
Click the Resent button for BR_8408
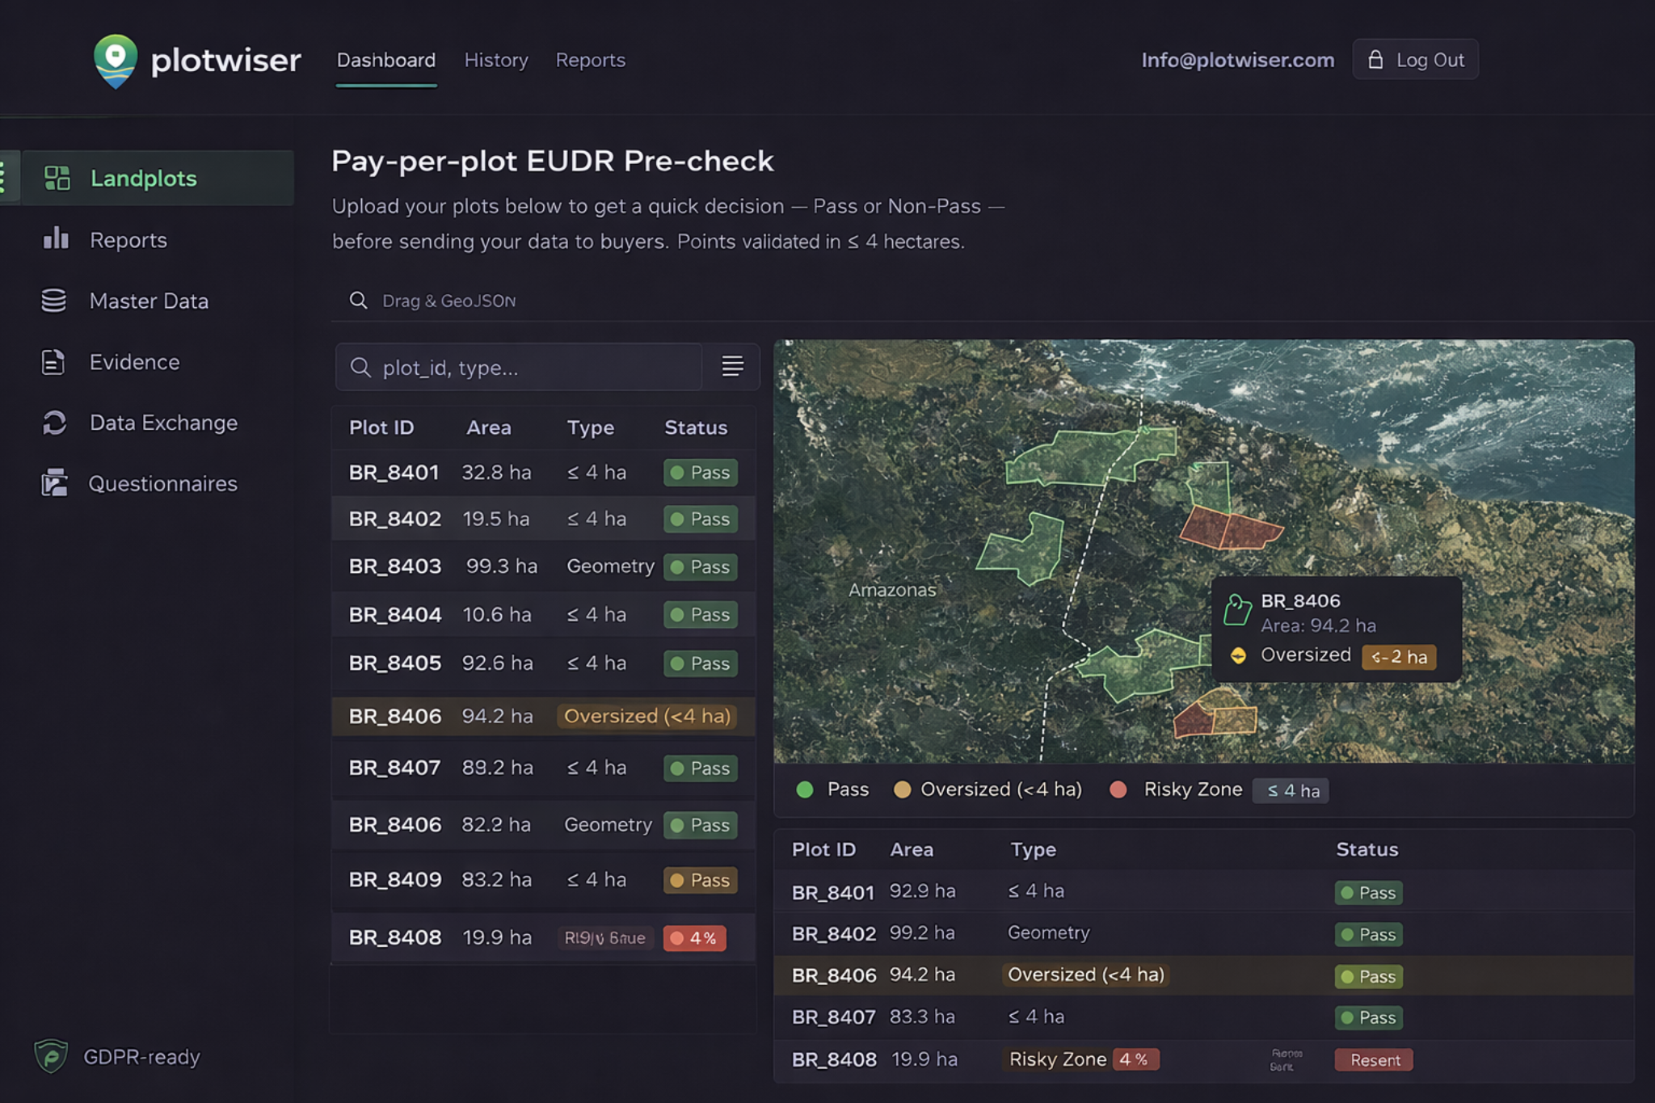1373,1059
